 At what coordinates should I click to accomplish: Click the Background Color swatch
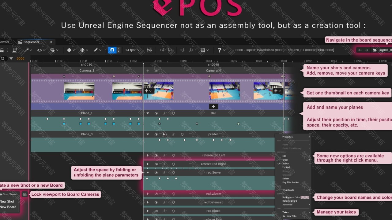coord(305,197)
